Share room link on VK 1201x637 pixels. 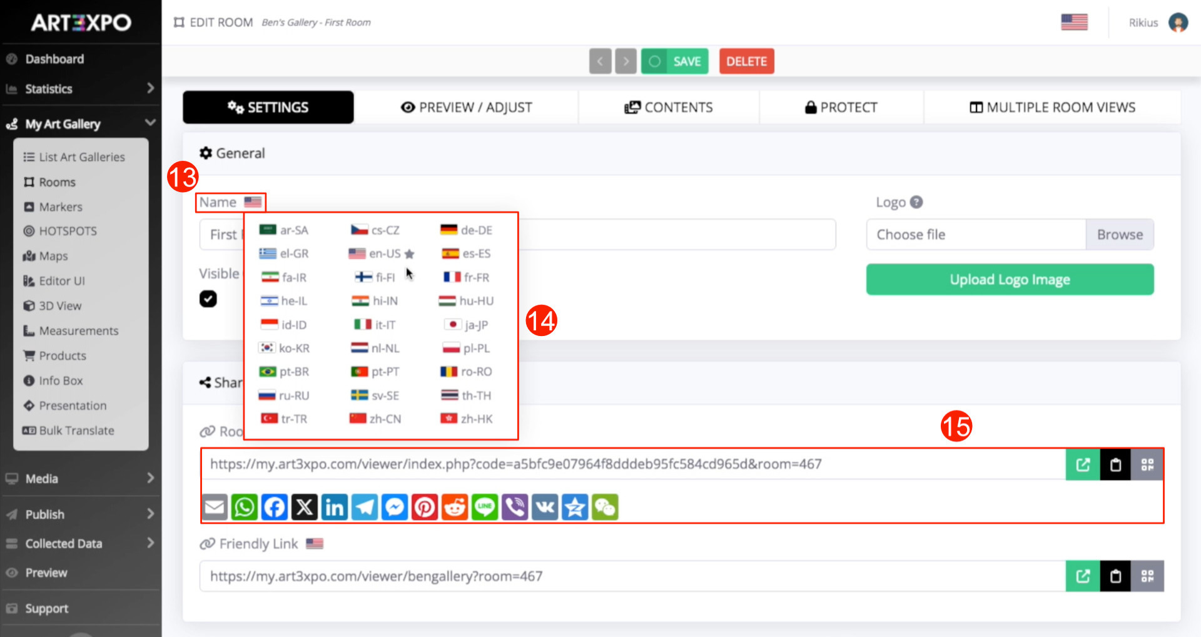point(545,507)
